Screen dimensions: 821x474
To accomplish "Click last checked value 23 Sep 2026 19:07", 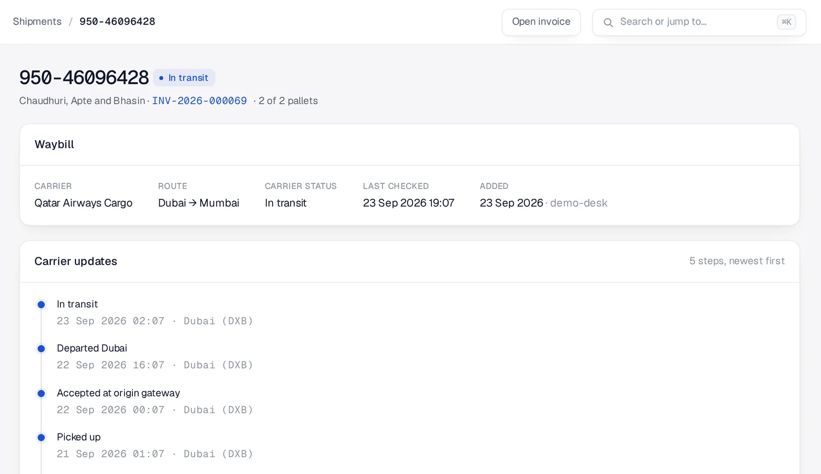I will (409, 203).
